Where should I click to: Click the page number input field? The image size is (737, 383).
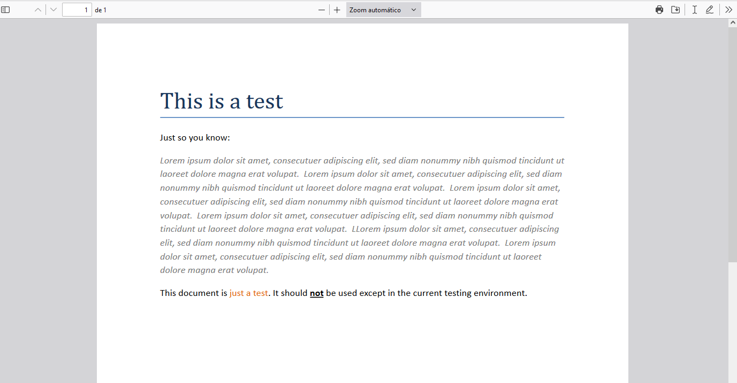(77, 10)
